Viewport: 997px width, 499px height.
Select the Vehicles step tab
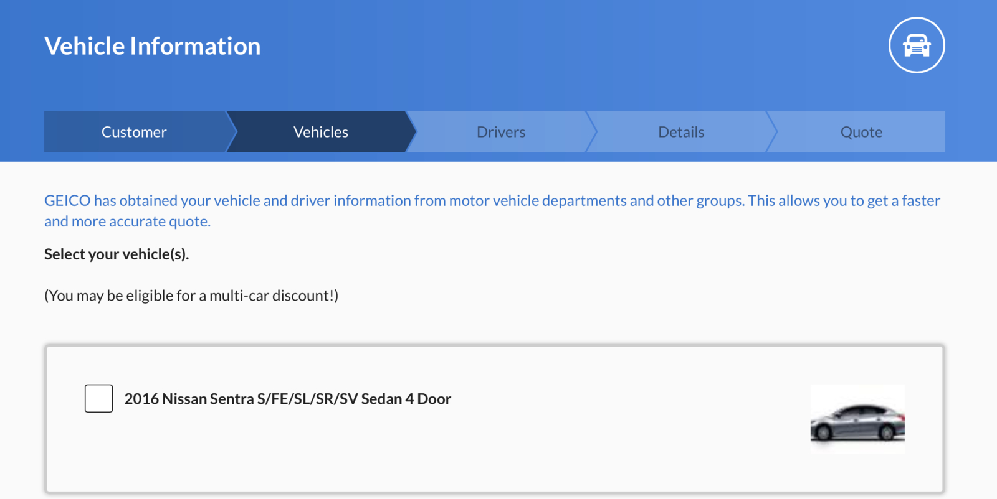[x=321, y=132]
